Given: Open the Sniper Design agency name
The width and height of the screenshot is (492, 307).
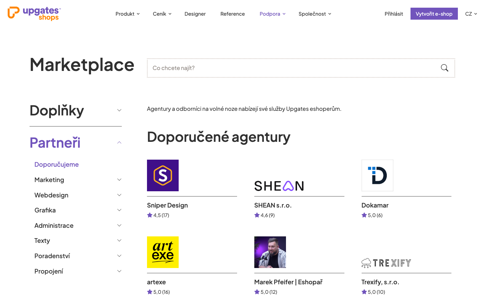Looking at the screenshot, I should [167, 205].
